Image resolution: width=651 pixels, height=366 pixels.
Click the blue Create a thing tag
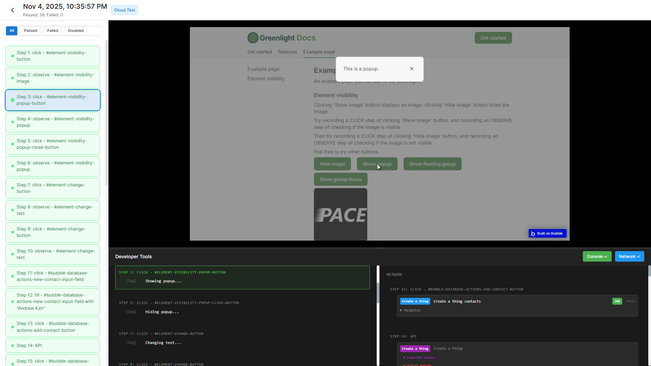[415, 301]
